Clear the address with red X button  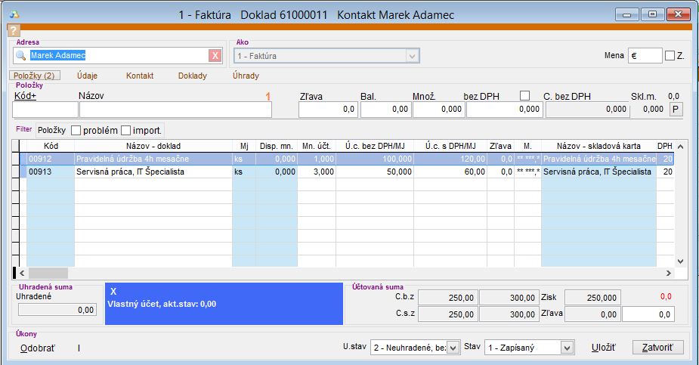(x=215, y=55)
